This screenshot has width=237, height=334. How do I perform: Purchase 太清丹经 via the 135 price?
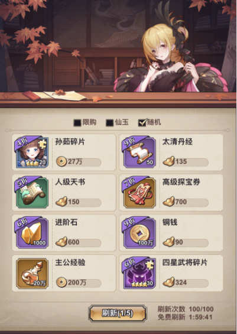point(186,162)
